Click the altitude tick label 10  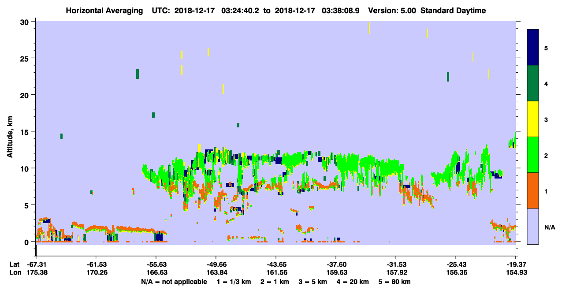tap(26, 168)
